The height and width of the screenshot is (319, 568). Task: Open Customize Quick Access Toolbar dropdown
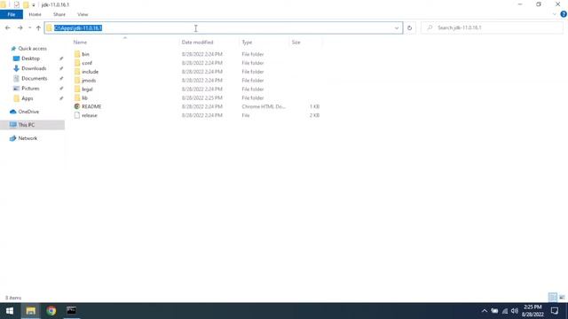[34, 5]
